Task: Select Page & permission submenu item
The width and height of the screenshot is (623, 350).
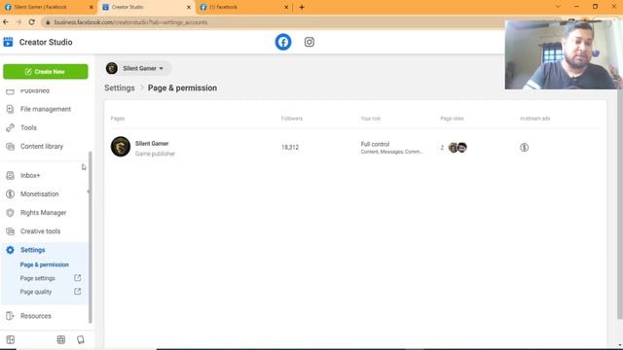Action: pyautogui.click(x=45, y=264)
